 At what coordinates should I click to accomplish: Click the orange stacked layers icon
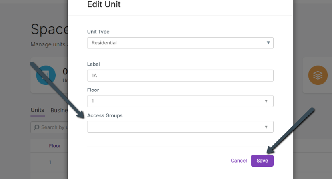(318, 75)
